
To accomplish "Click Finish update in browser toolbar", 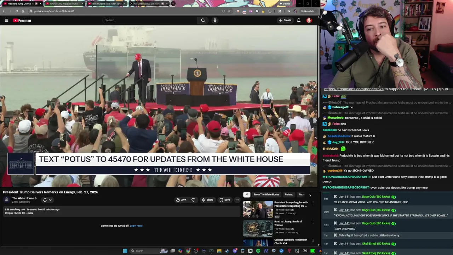I will [x=309, y=11].
